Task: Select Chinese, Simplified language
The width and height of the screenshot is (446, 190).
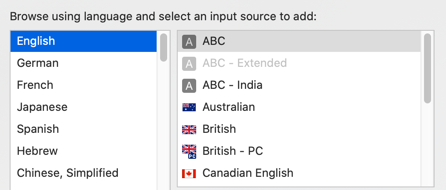Action: click(x=83, y=173)
